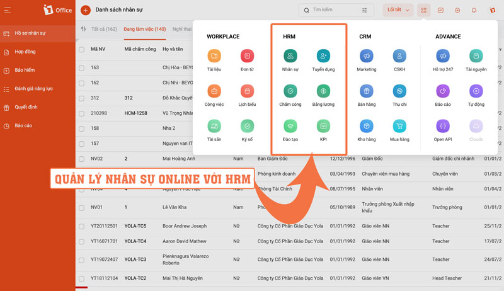Open Hợp đồng in sidebar

[x=25, y=52]
